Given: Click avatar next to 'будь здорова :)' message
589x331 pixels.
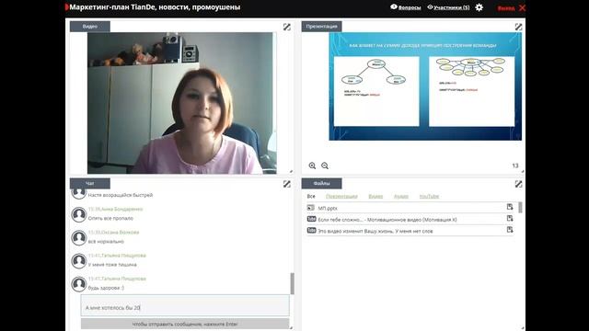Looking at the screenshot, I should click(79, 284).
